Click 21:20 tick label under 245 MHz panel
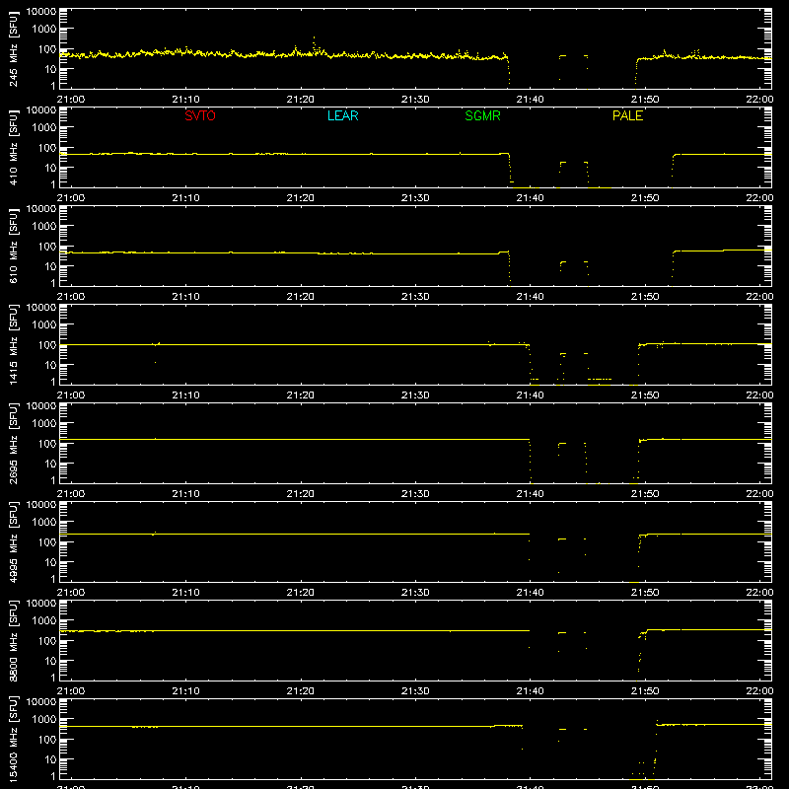Viewport: 789px width, 789px height. (301, 100)
